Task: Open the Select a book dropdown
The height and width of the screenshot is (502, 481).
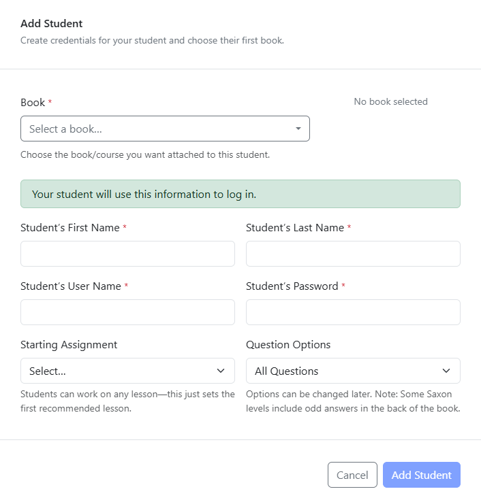Action: tap(165, 129)
